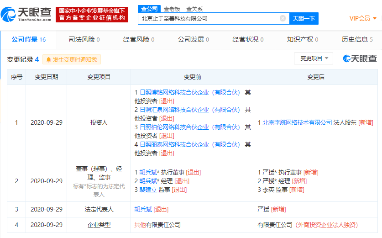The height and width of the screenshot is (238, 382).
Task: Select the 法定代表人 change item cell
Action: (99, 210)
